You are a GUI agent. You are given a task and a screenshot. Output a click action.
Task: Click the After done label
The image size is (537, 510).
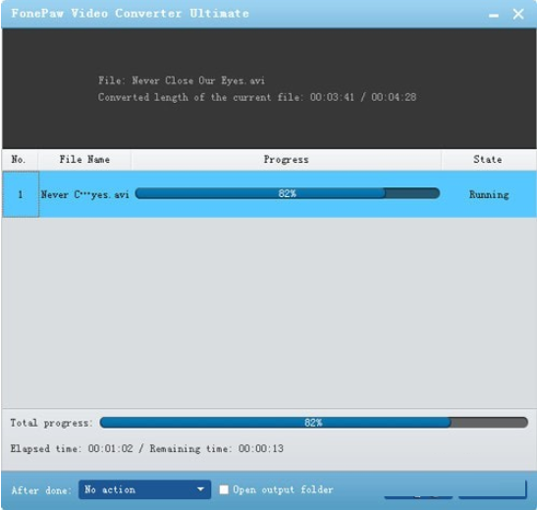coord(41,490)
